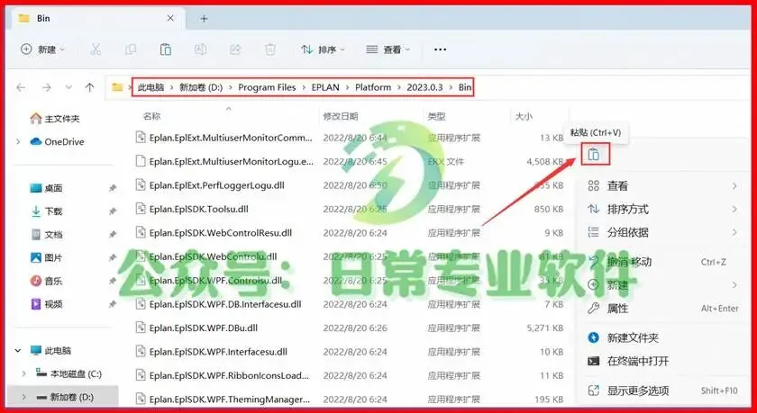Sort by the 名称 column header
The height and width of the screenshot is (413, 757).
click(x=151, y=116)
